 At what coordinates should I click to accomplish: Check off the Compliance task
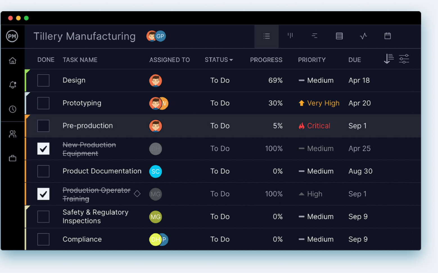[43, 239]
